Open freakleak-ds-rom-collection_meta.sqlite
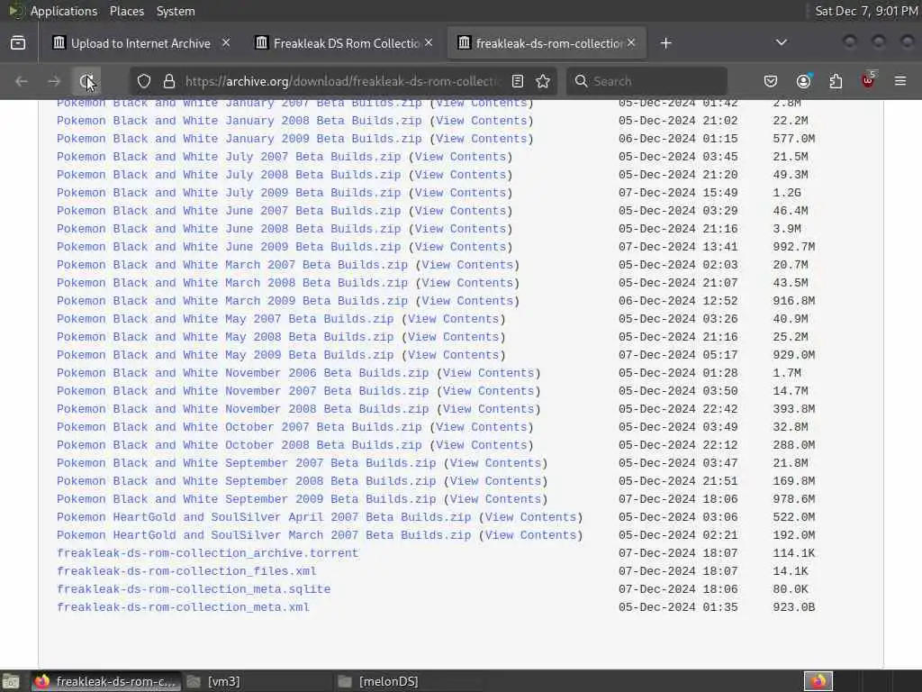 point(194,589)
